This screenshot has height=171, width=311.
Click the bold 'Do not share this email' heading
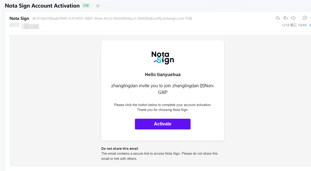pos(120,149)
